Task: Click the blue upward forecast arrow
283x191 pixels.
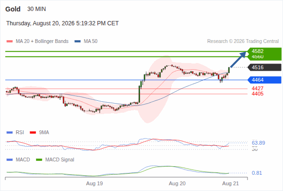Action: coord(238,60)
